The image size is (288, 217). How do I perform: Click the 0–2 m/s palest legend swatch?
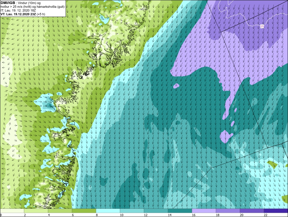point(12,211)
